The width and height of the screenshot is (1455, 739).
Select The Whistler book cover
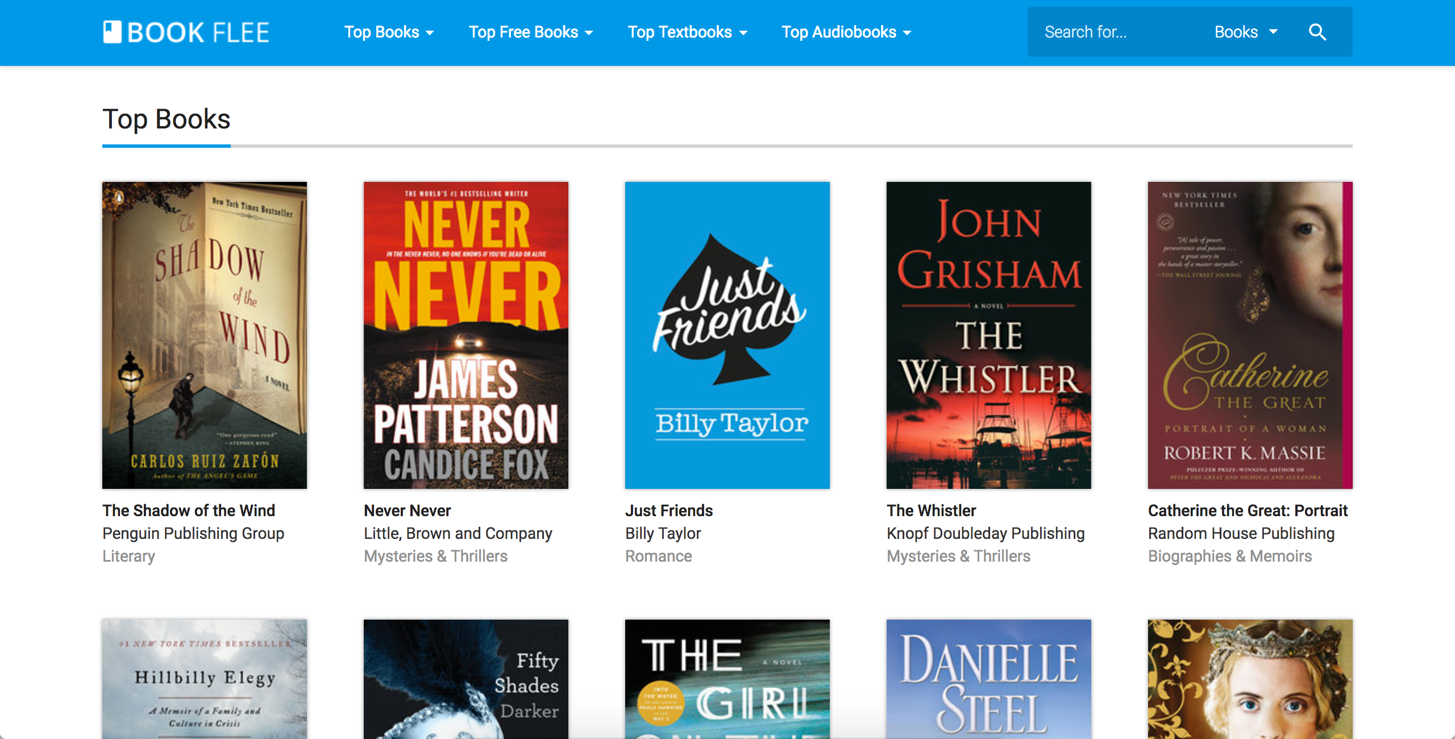point(989,335)
